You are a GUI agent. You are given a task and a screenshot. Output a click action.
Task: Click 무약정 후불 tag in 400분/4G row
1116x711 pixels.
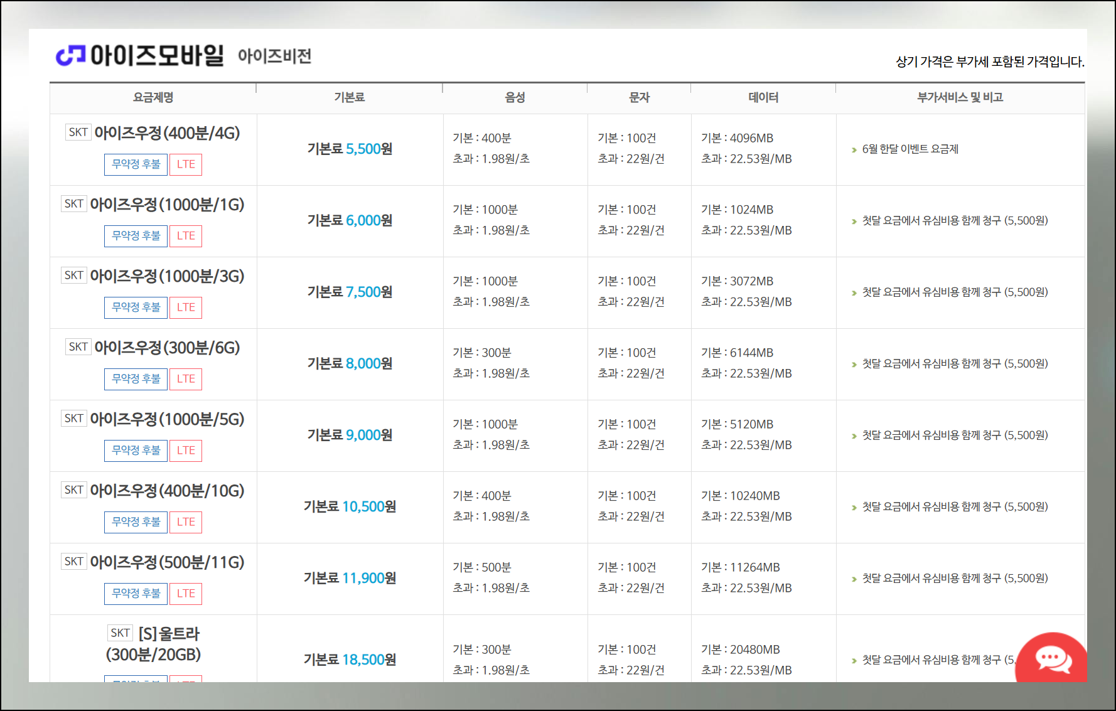136,164
